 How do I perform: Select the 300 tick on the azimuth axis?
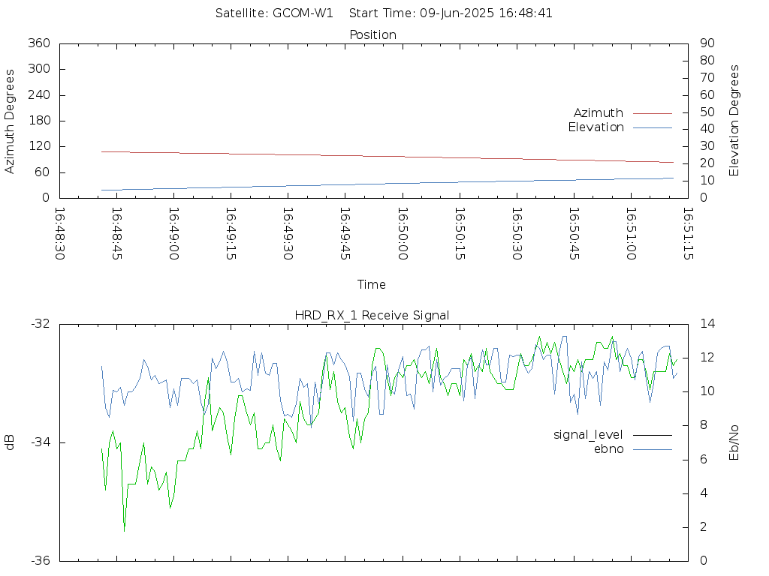pyautogui.click(x=39, y=69)
